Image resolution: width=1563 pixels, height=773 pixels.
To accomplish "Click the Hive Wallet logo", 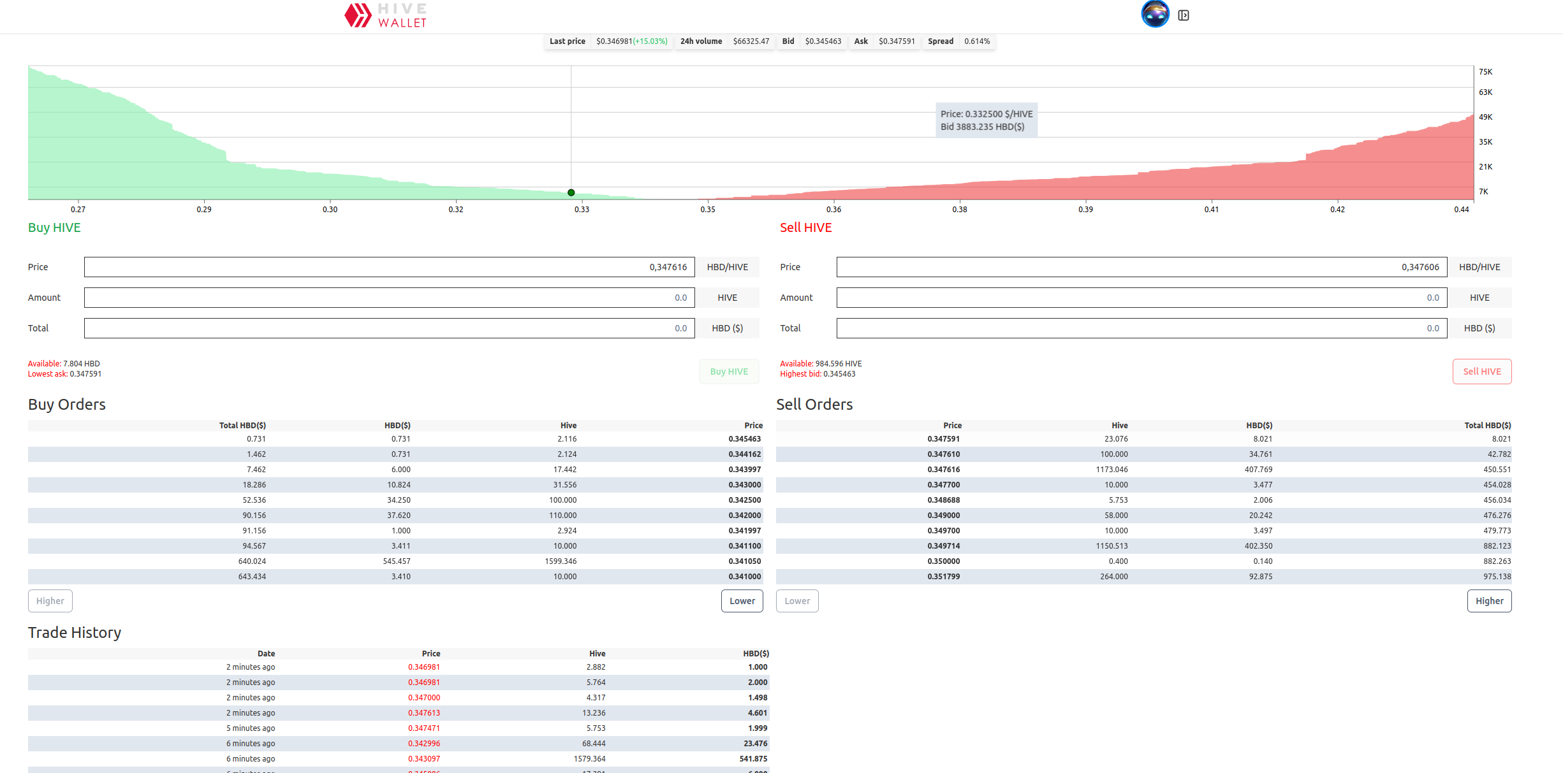I will [385, 15].
